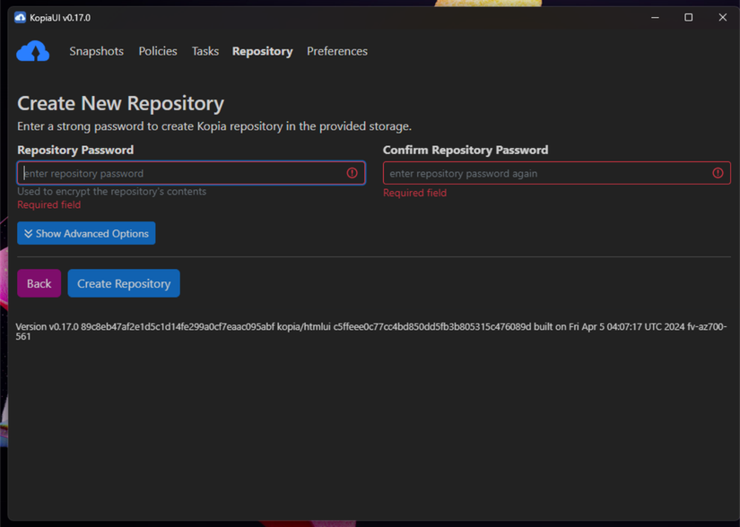Minimize the KopiaUI window
Screen dimensions: 740x527
655,17
